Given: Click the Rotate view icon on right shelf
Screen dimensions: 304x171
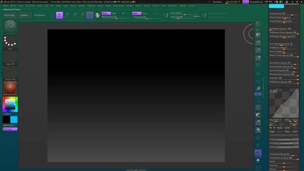Looking at the screenshot, I should coord(258,130).
